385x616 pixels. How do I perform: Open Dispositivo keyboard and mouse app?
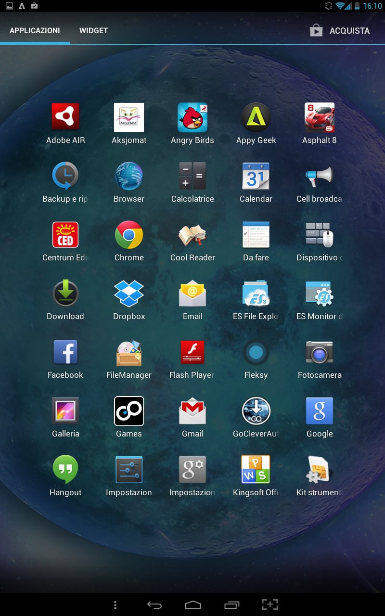pyautogui.click(x=320, y=242)
